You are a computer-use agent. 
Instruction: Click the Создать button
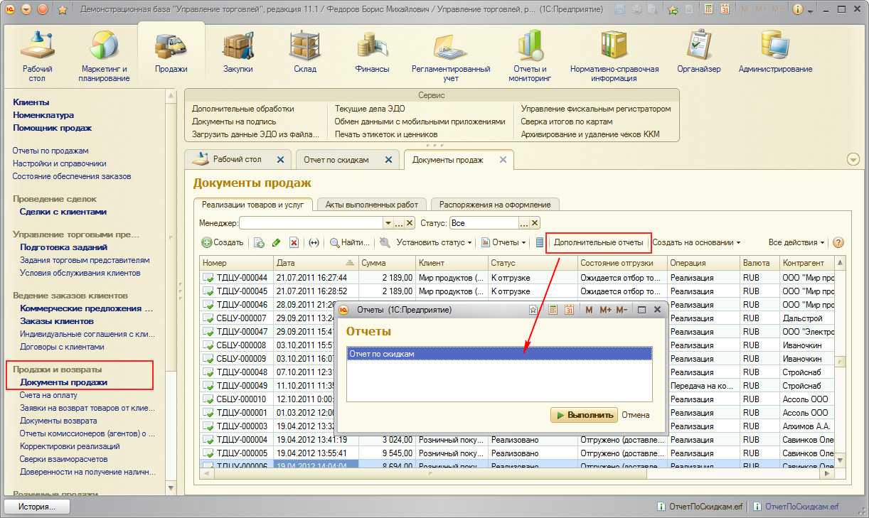tap(223, 242)
